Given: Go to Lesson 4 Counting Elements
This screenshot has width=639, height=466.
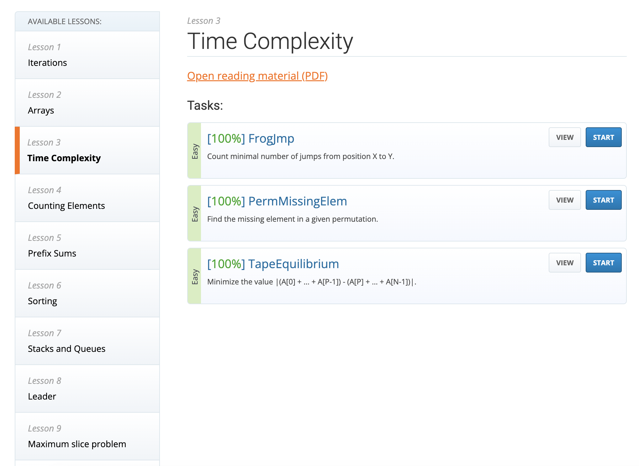Looking at the screenshot, I should point(66,205).
